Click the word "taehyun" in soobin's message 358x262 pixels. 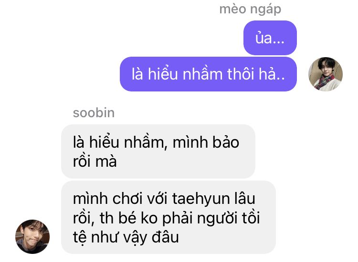201,199
